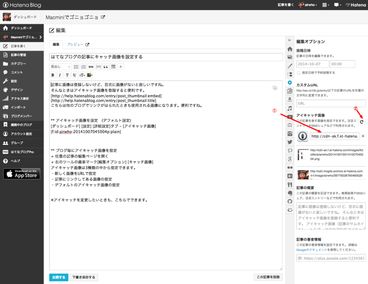Open the notifications speech-bubble dropdown
This screenshot has width=368, height=284.
click(x=338, y=5)
